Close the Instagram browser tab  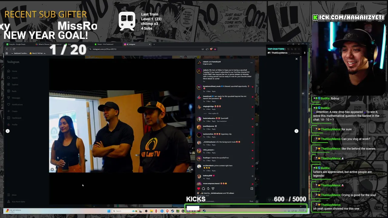149,44
